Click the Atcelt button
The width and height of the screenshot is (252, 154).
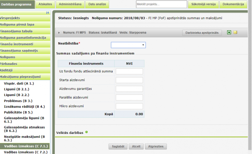(136, 146)
